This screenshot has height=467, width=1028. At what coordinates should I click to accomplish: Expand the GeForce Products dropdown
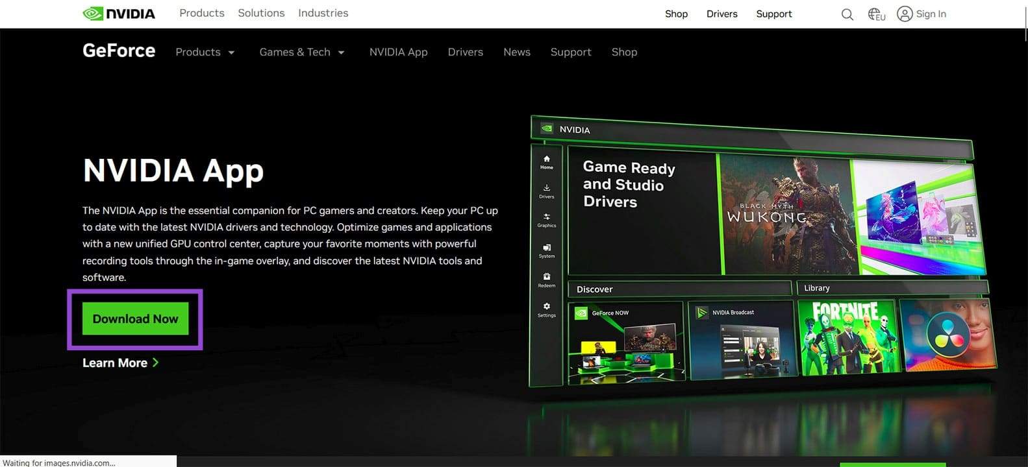pos(205,52)
